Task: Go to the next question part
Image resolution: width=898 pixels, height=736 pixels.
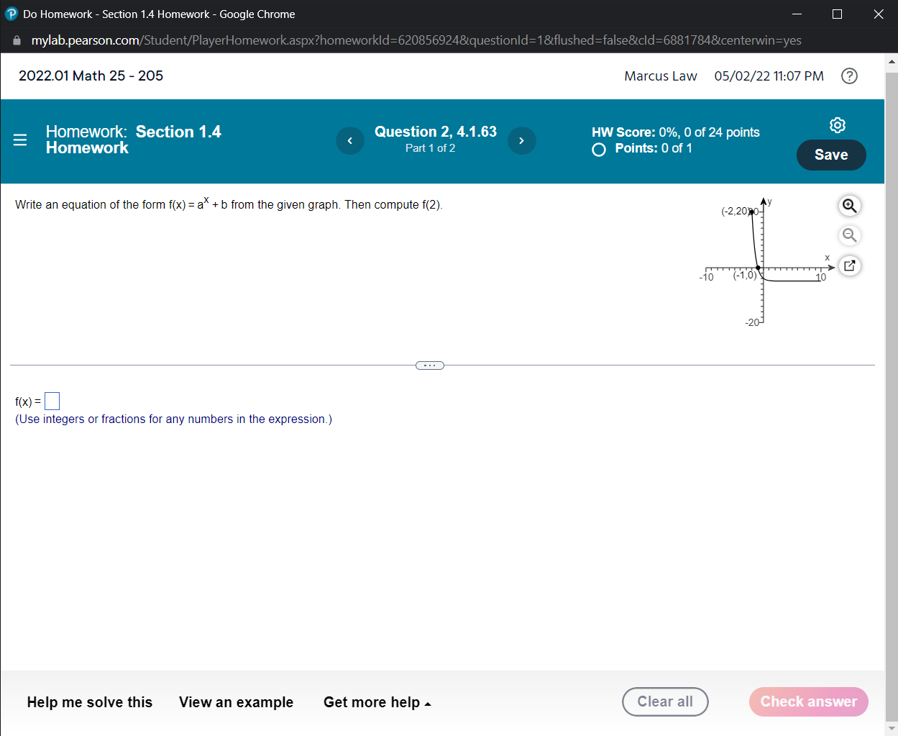Action: (x=522, y=140)
